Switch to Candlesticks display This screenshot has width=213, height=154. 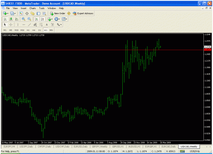click(x=11, y=19)
